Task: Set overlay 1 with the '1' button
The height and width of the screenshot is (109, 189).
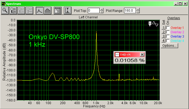Action: [x=164, y=28]
